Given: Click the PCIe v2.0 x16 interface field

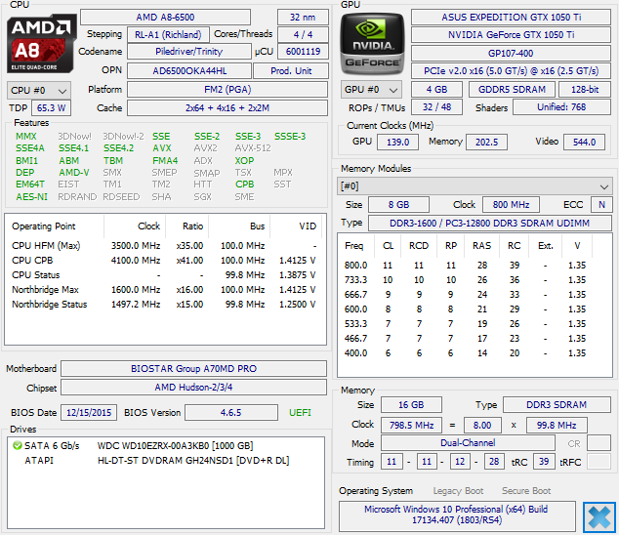Looking at the screenshot, I should click(512, 70).
